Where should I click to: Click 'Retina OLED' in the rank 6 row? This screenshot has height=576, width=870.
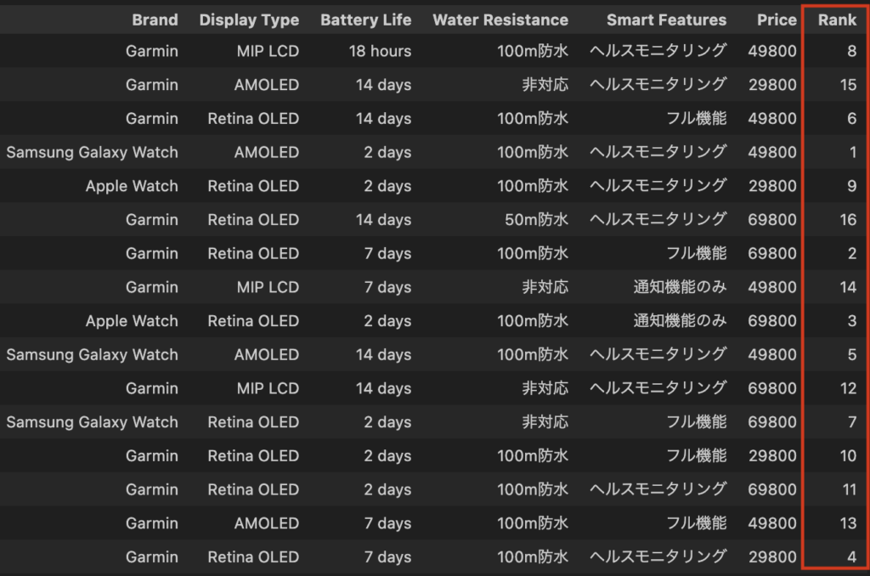253,119
